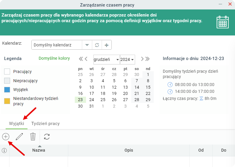This screenshot has width=235, height=167.
Task: Go to next month arrow
Action: (142, 59)
